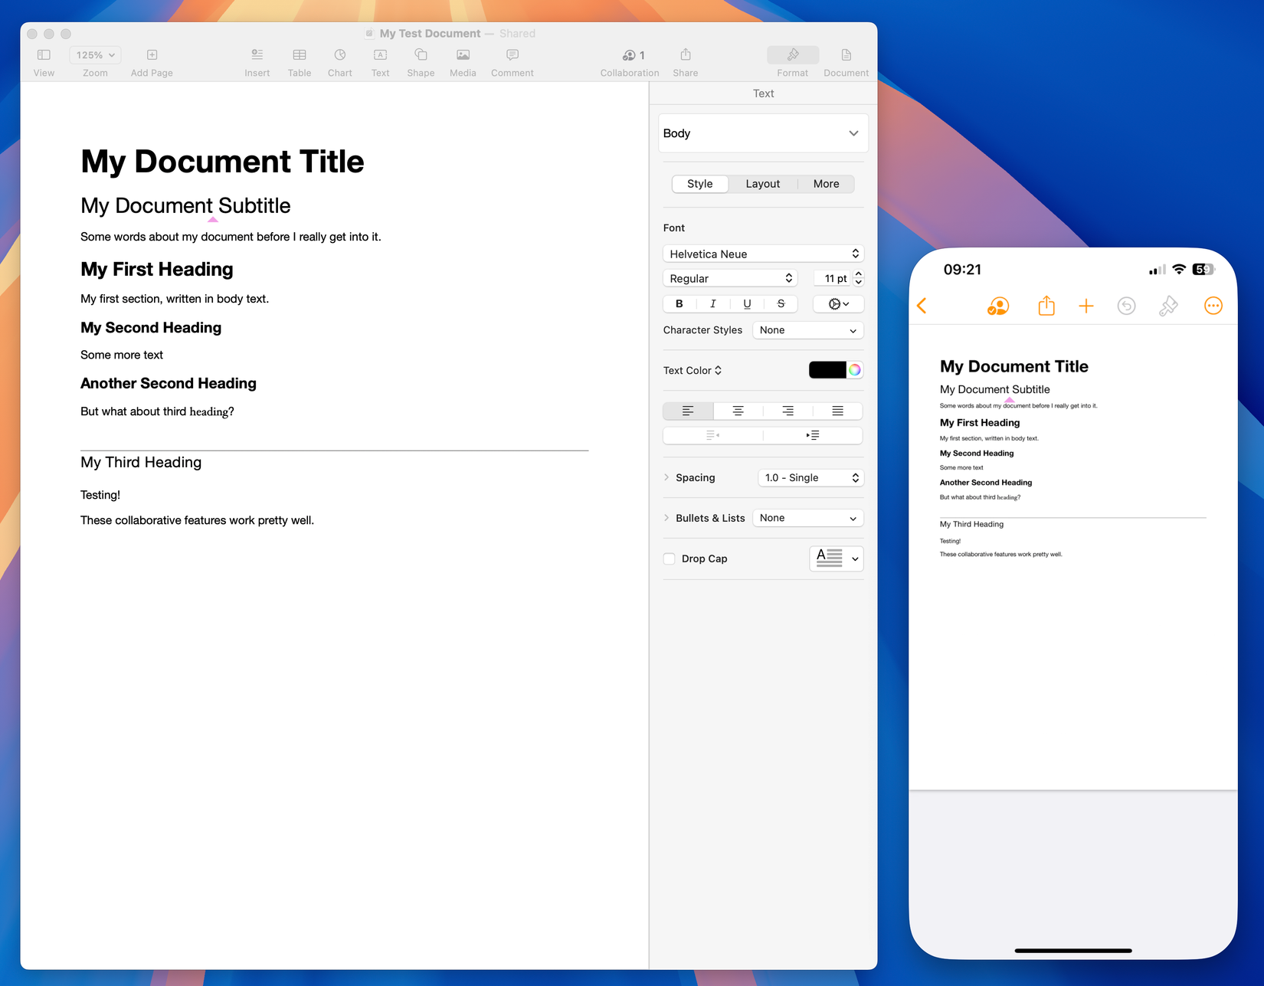The height and width of the screenshot is (986, 1264).
Task: Insert Media into the document
Action: pos(463,61)
